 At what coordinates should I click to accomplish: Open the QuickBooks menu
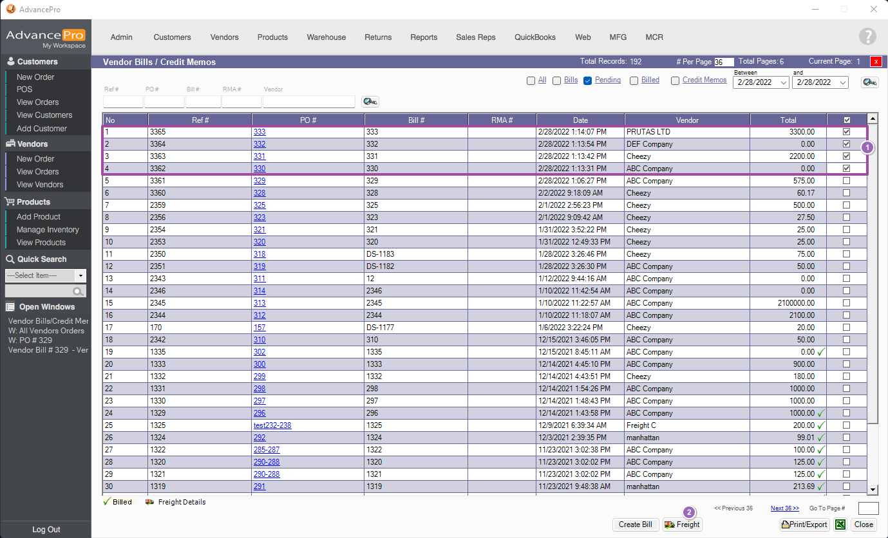[534, 37]
